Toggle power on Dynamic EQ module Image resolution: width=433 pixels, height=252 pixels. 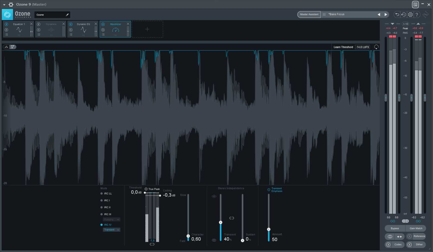tap(71, 24)
